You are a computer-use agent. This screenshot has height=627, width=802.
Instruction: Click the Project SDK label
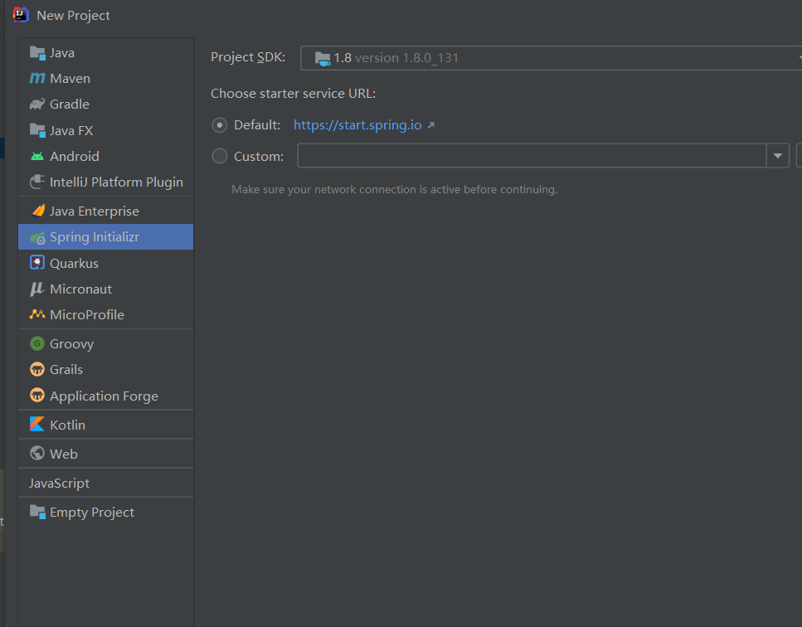coord(247,56)
